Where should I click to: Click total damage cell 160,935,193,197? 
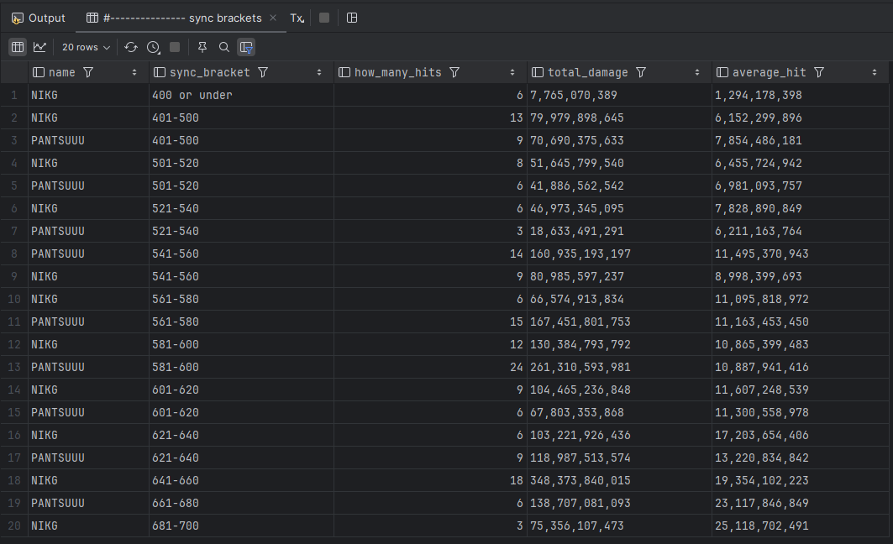point(619,254)
